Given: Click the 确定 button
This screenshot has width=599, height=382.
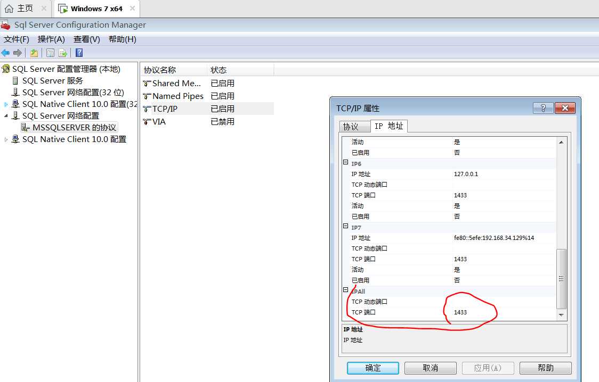Looking at the screenshot, I should (373, 368).
